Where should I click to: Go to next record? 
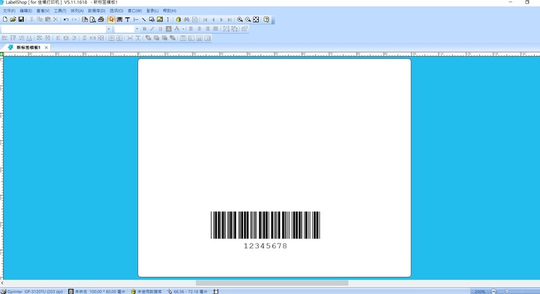tap(221, 19)
